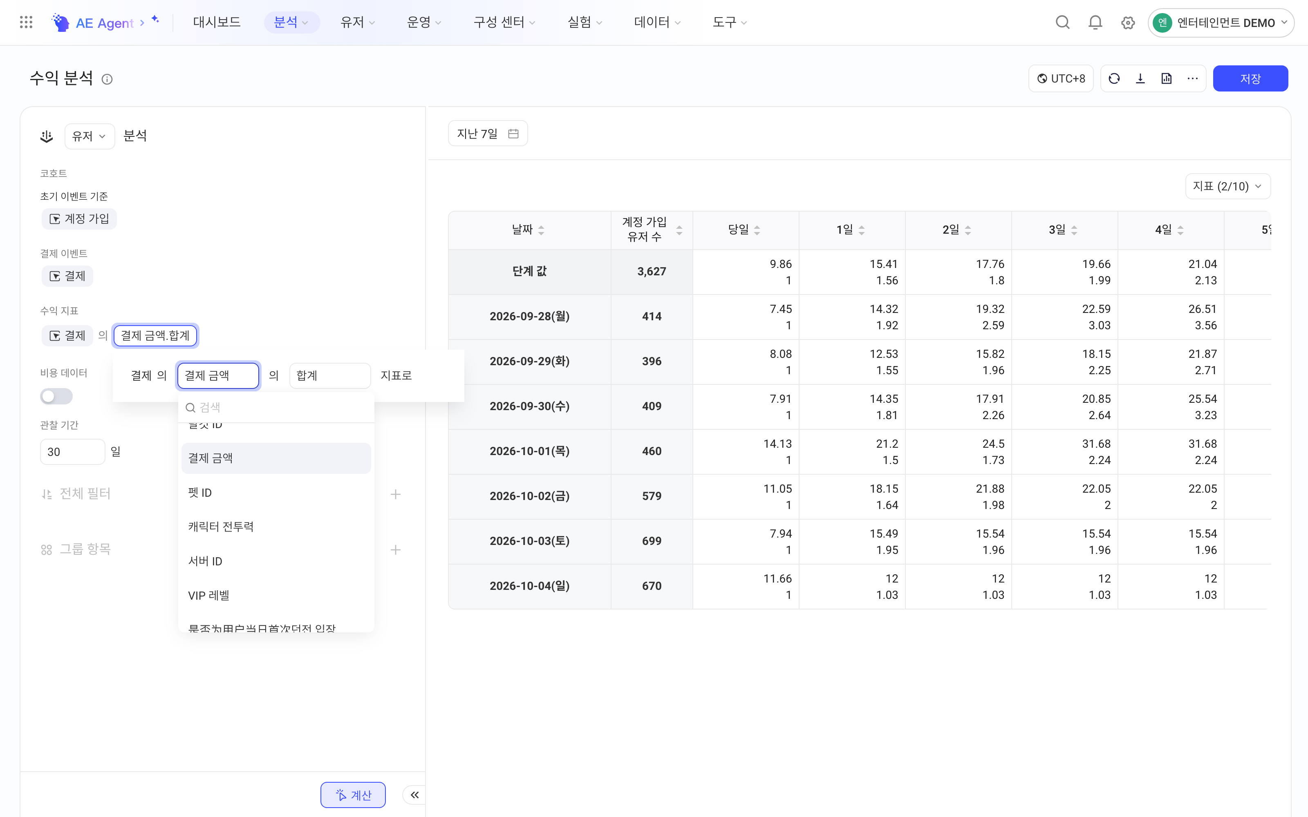The height and width of the screenshot is (817, 1308).
Task: Open the 실험 menu
Action: pos(584,22)
